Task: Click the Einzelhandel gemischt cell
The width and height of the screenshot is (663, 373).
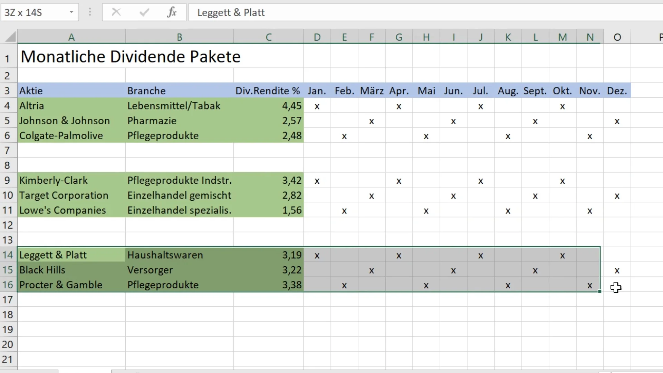Action: pyautogui.click(x=180, y=195)
